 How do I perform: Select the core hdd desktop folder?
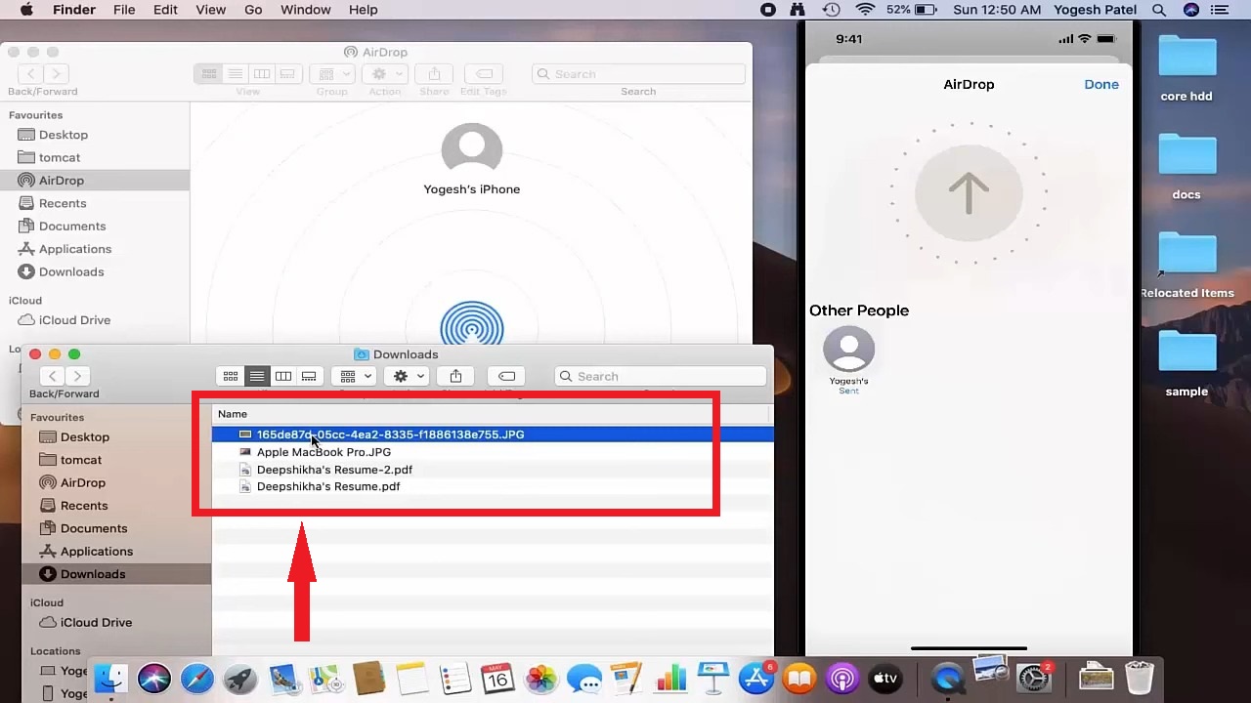click(1186, 68)
